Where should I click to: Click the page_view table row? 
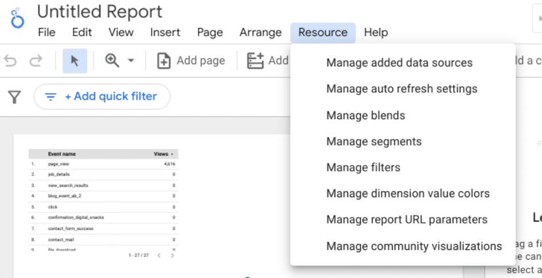(x=103, y=164)
